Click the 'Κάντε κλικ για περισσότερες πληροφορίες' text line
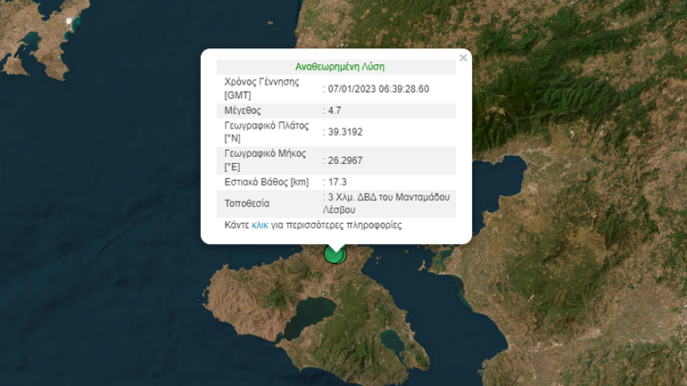 pos(313,226)
